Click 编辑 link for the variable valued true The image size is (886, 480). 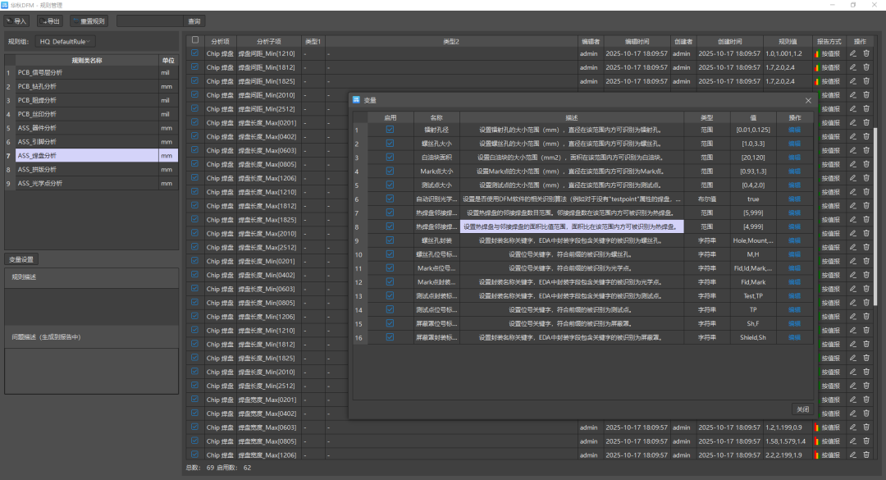tap(794, 199)
